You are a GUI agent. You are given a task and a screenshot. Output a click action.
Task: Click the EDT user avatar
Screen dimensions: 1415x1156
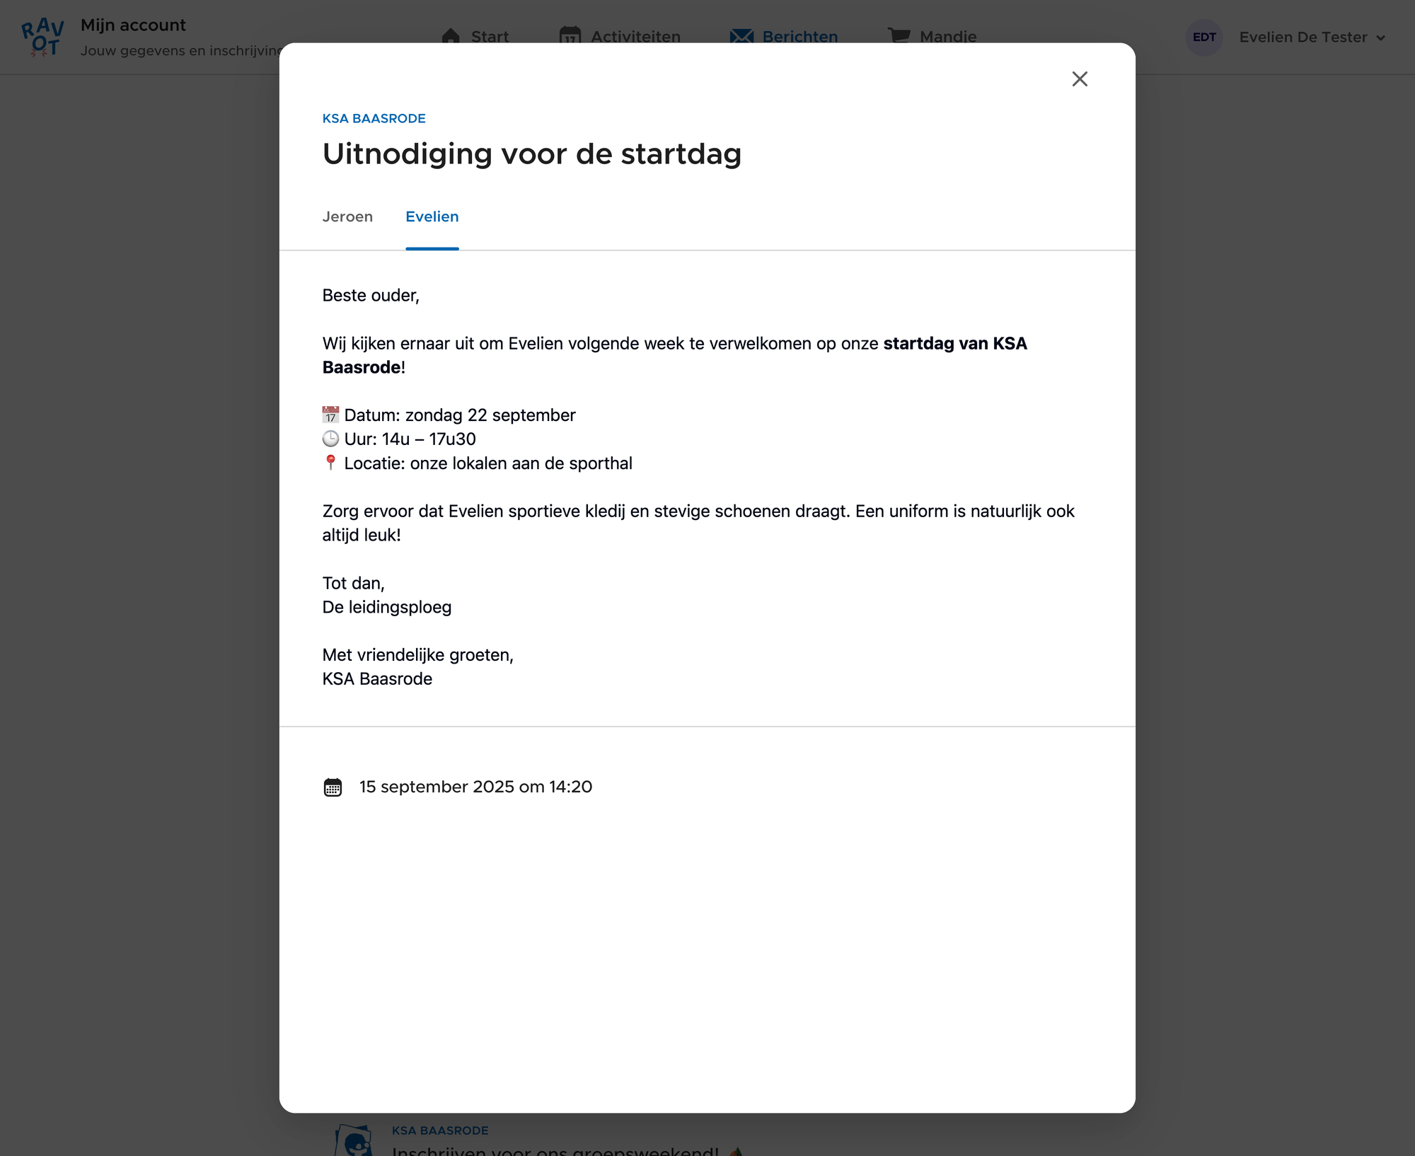[x=1203, y=37]
